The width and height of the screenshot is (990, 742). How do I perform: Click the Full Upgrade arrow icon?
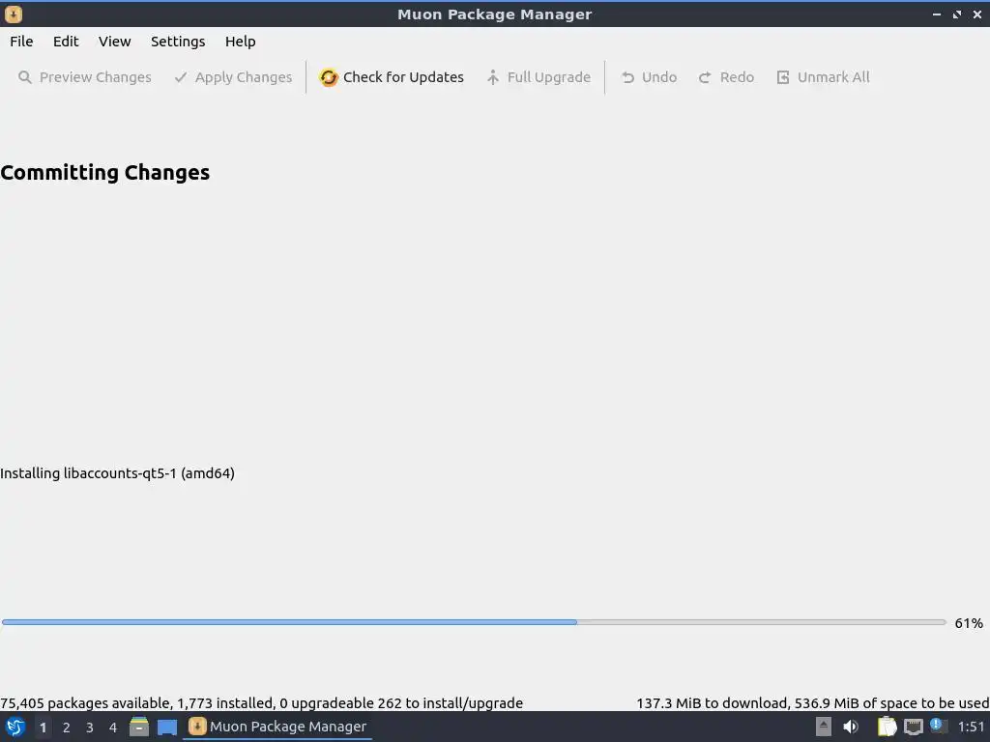click(493, 77)
